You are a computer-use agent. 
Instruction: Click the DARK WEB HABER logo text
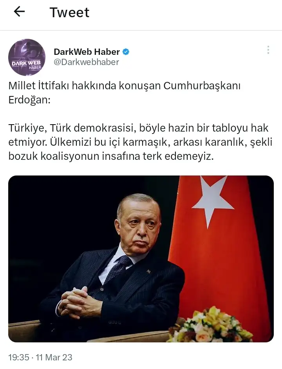click(x=27, y=65)
